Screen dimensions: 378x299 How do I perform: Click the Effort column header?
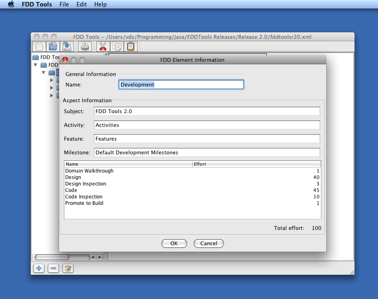[257, 164]
